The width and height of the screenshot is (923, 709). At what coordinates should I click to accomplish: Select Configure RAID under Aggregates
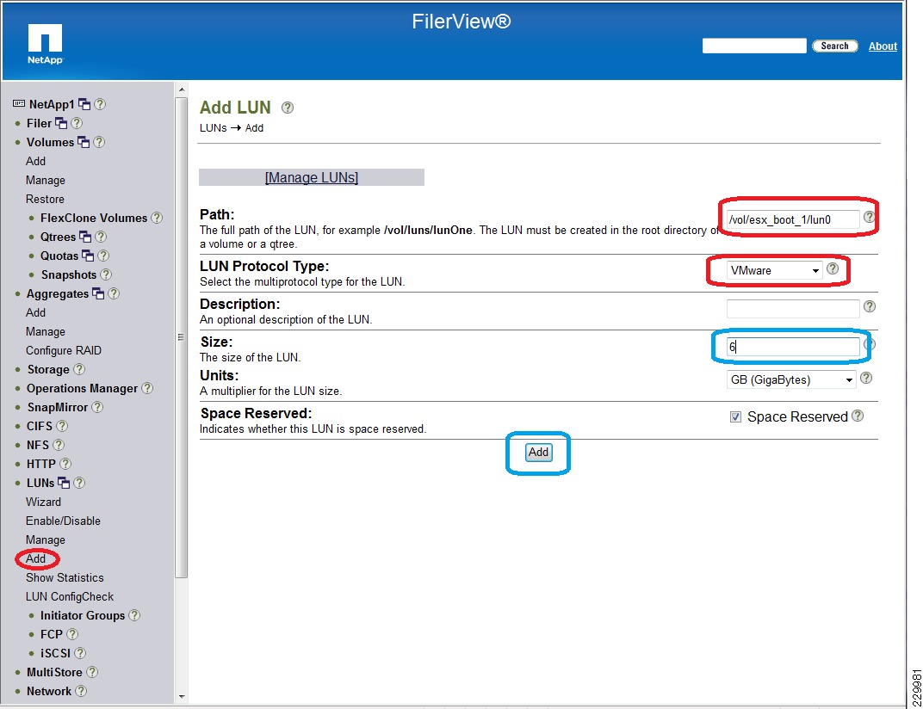tap(64, 351)
